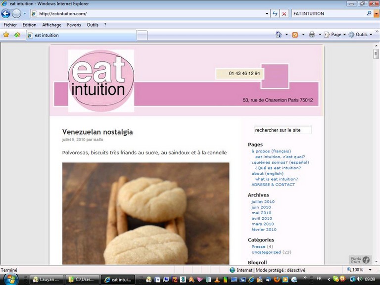Click the green S quick launch icon
This screenshot has width=380, height=285.
click(183, 280)
